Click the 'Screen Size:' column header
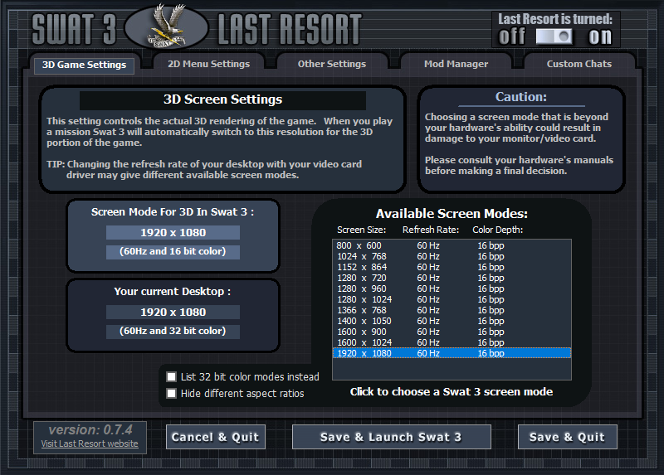 (x=361, y=230)
